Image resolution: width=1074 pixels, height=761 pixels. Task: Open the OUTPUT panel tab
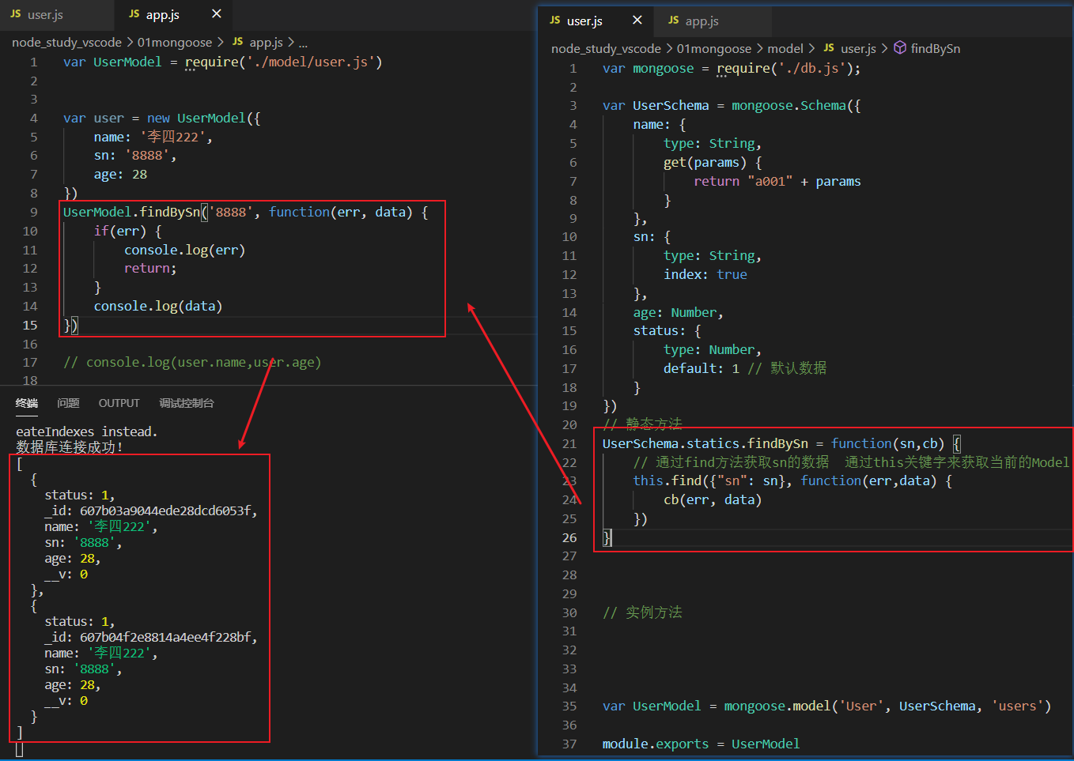pos(119,403)
